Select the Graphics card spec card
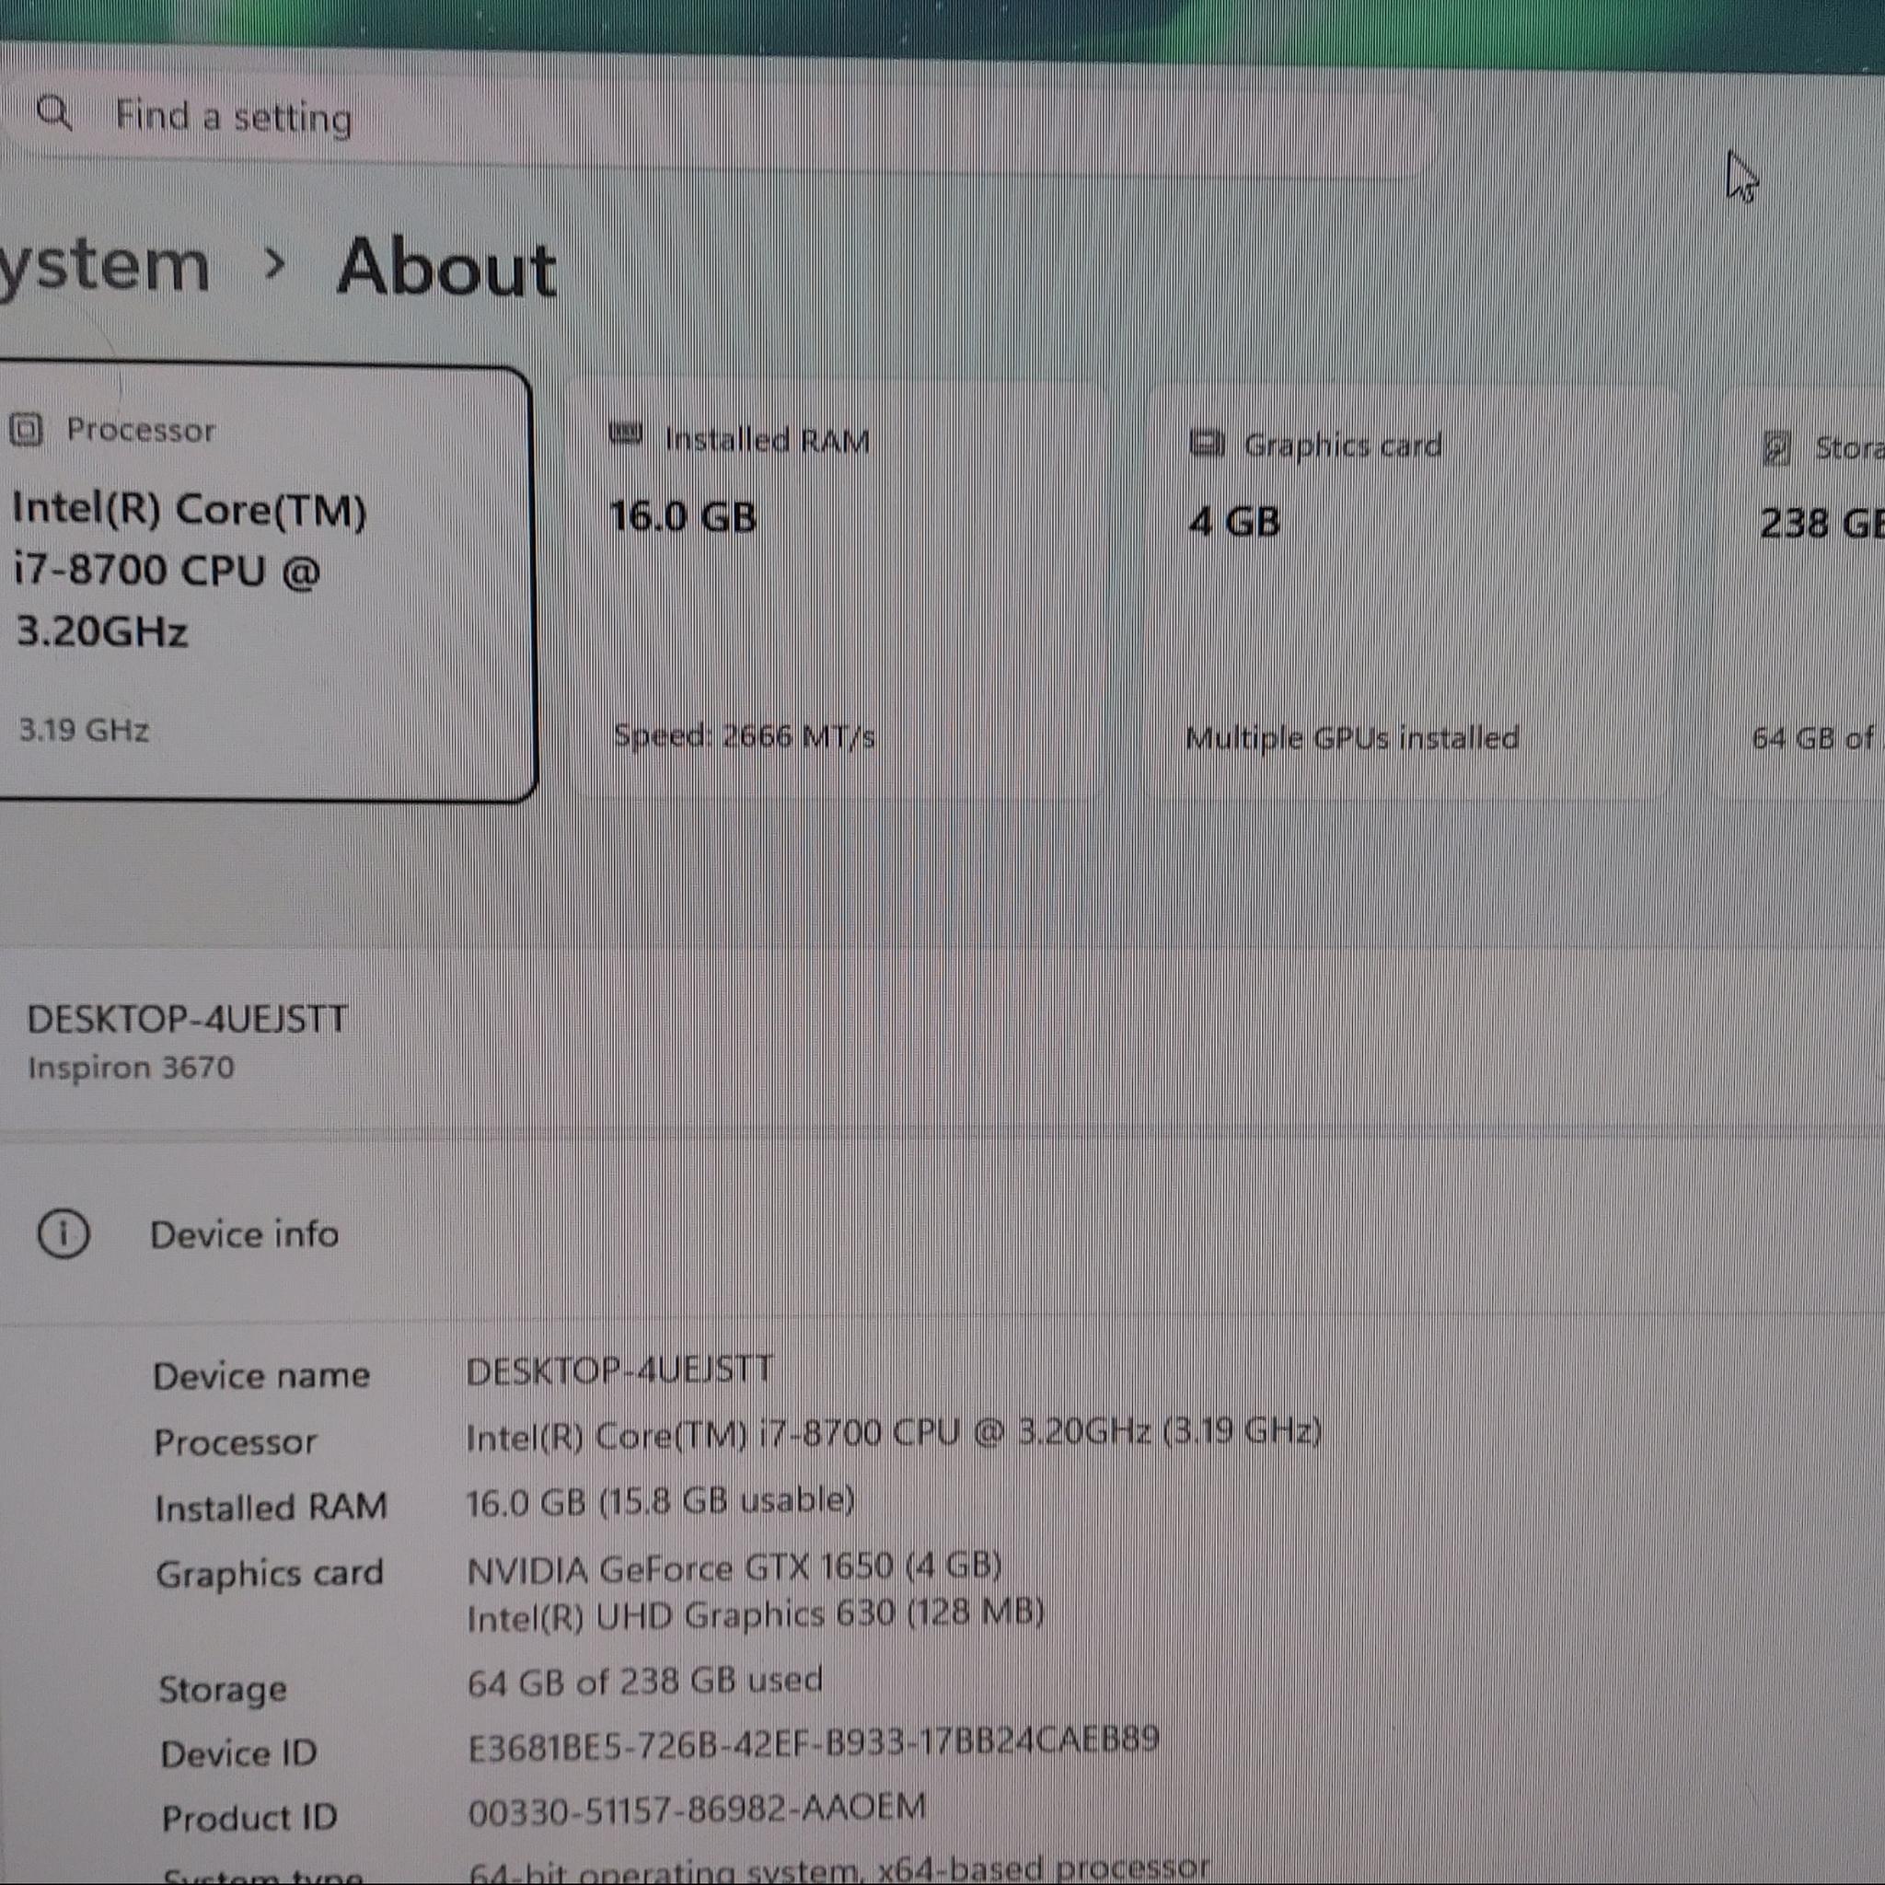 click(x=1412, y=591)
